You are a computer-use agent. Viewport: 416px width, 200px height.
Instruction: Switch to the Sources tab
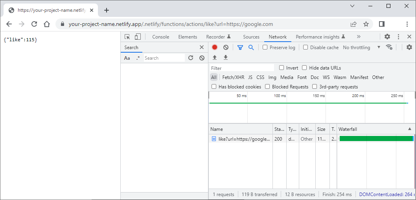coord(251,37)
